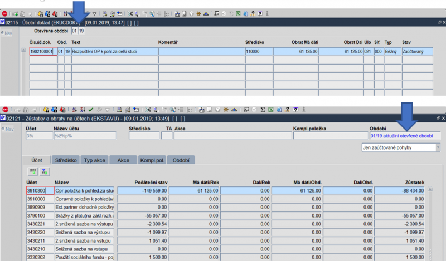Viewport: 446px width, 261px height.
Task: Click Počáteční stav value -149 559.00
Action: coord(143,190)
